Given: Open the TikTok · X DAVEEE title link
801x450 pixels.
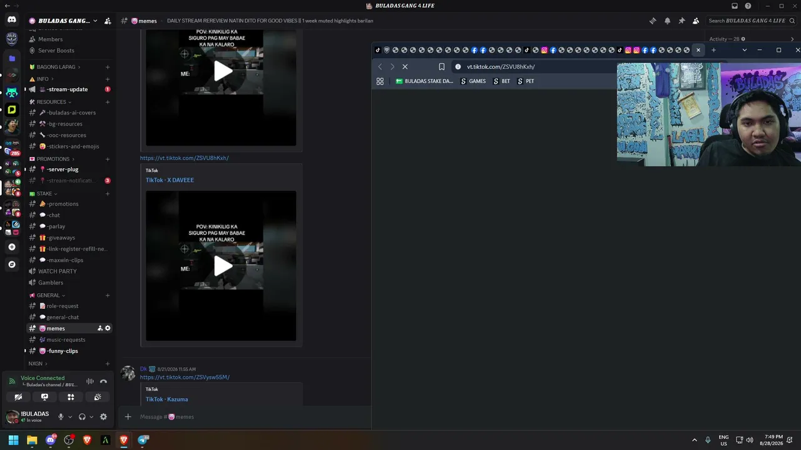Looking at the screenshot, I should coord(170,180).
